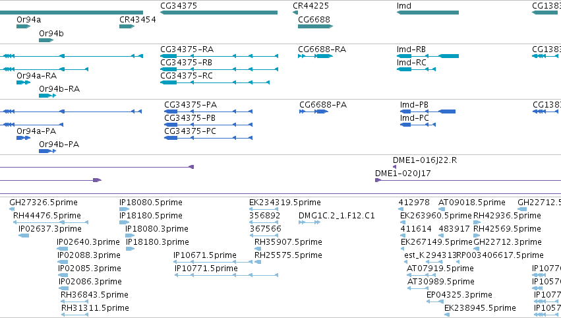Select the 412978 EST feature
This screenshot has height=318, width=561.
tap(401, 209)
